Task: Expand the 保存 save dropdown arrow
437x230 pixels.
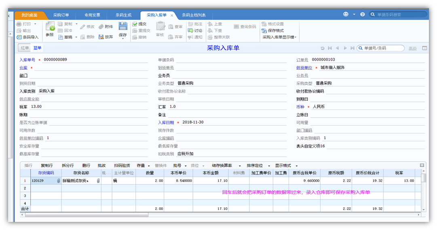Action: tap(123, 39)
